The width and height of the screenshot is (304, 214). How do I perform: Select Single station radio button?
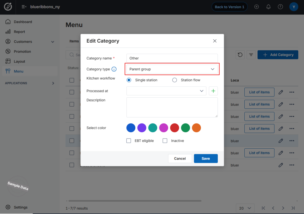[x=129, y=80]
